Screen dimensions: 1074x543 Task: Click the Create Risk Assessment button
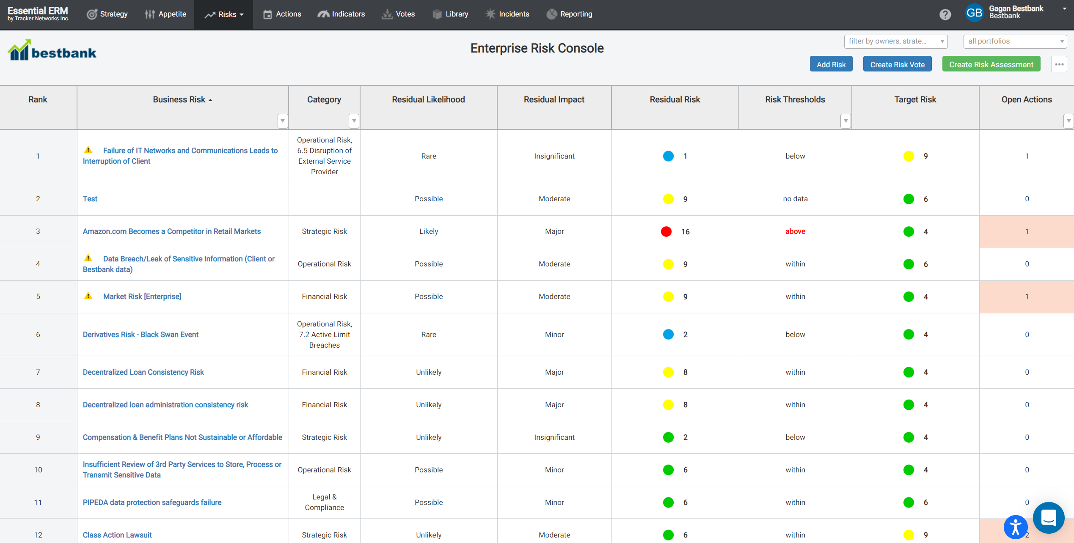991,64
